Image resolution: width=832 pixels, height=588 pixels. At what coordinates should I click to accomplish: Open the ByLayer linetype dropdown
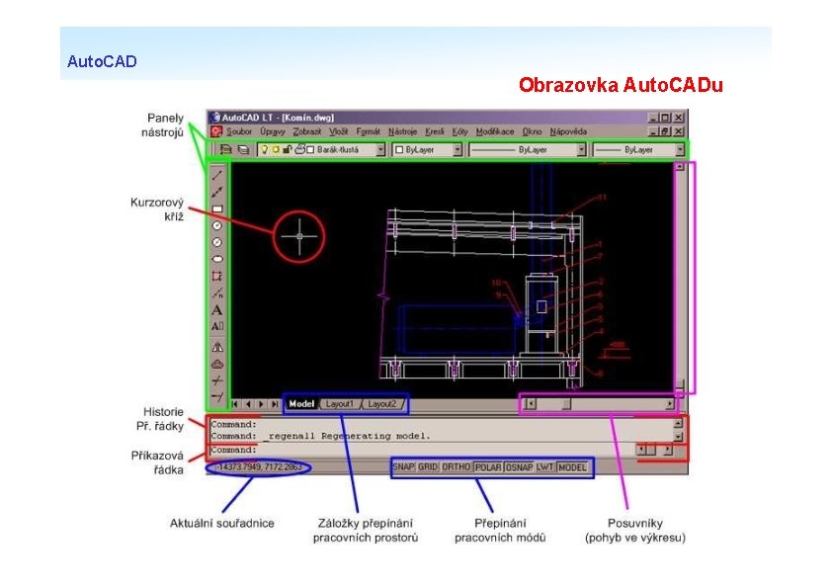click(x=582, y=150)
